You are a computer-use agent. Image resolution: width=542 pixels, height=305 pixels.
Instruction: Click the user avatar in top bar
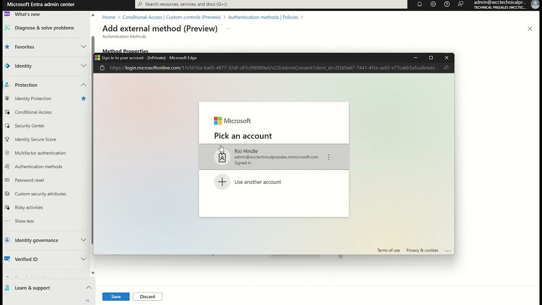[535, 4]
